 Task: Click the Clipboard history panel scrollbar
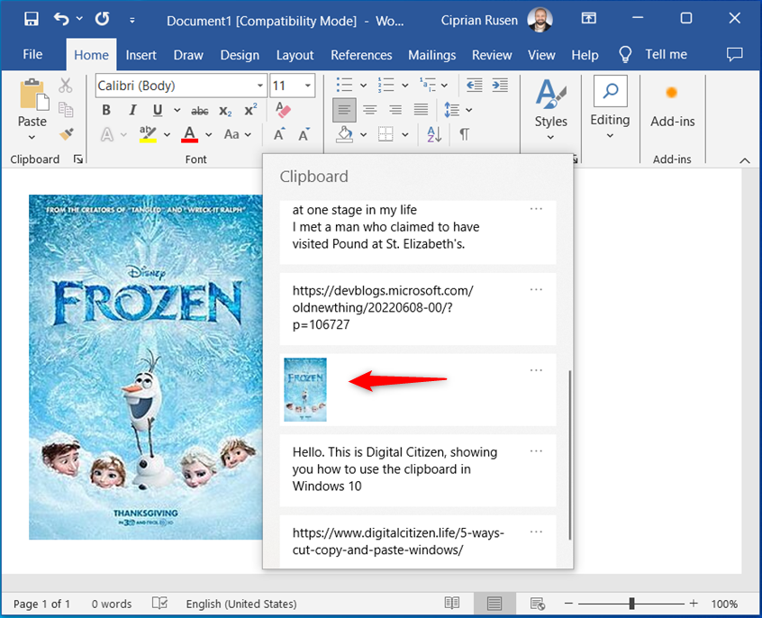point(569,455)
